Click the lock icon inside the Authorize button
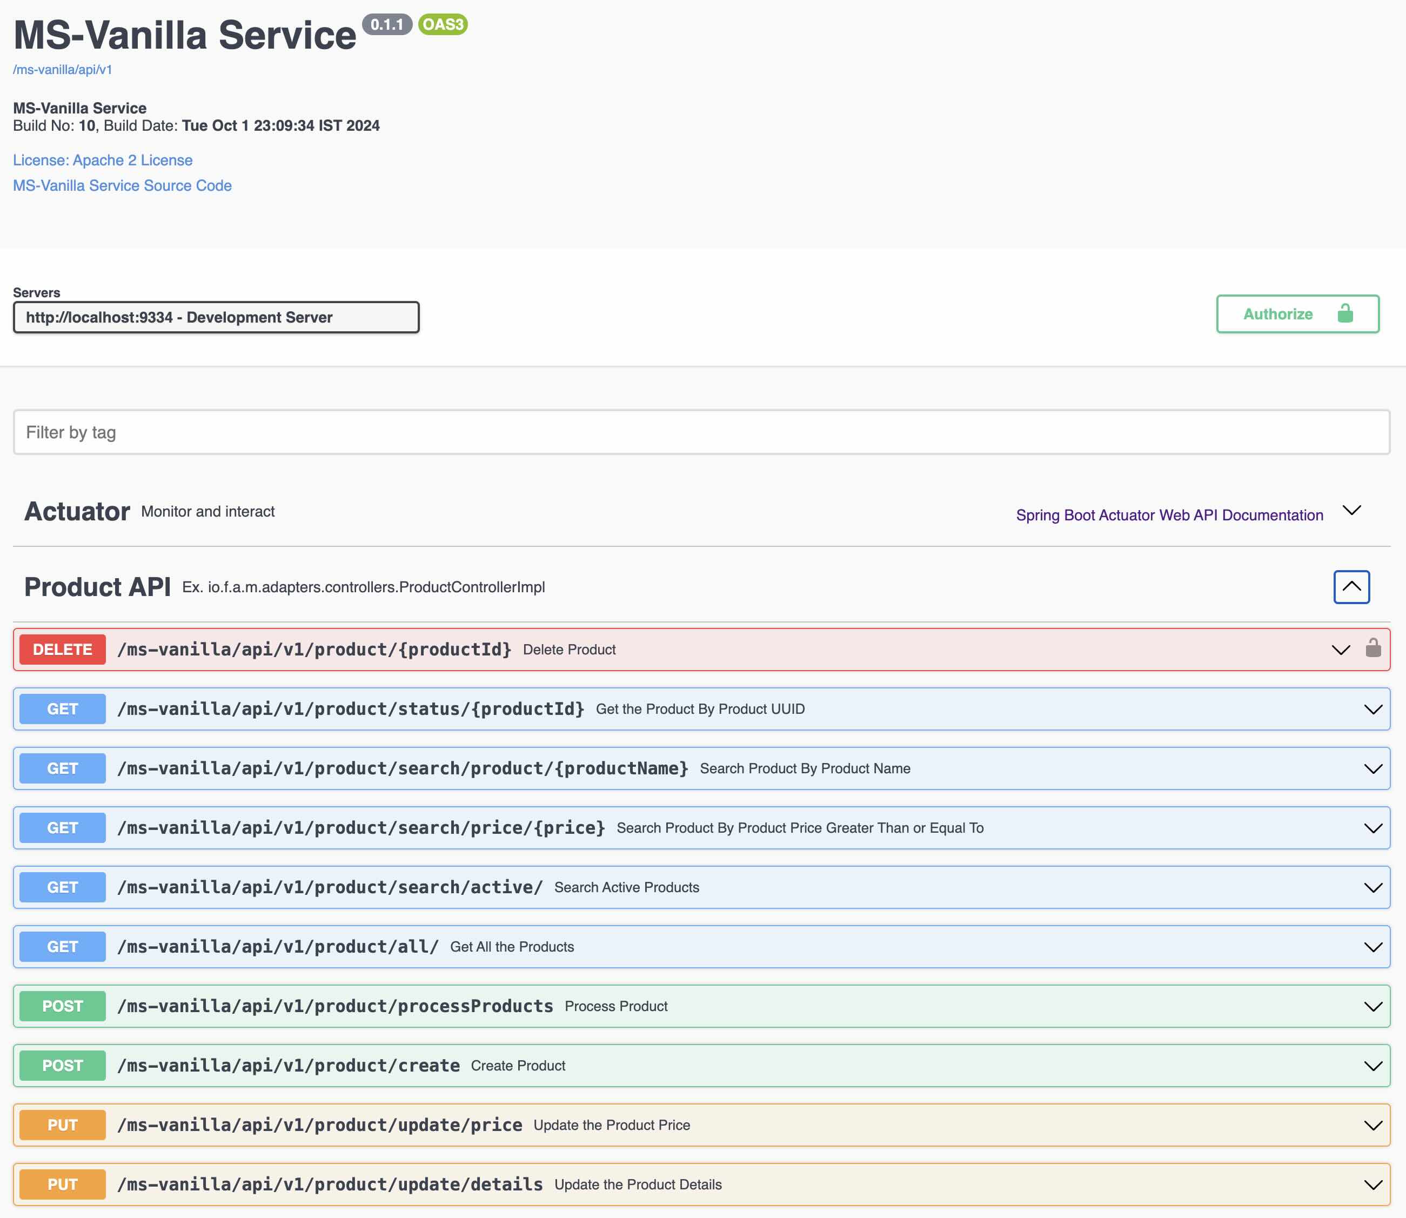This screenshot has width=1406, height=1218. pos(1345,313)
